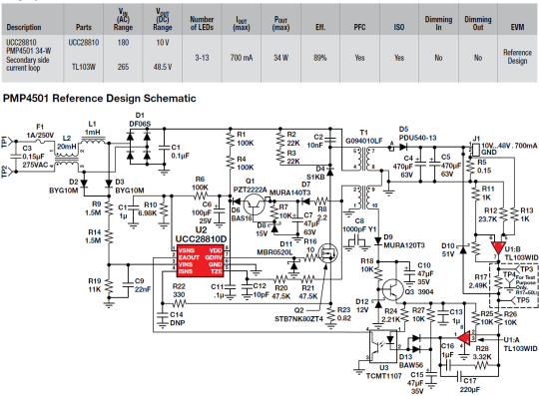Click the 'Dimming Out' column header
The height and width of the screenshot is (396, 539).
pos(478,23)
